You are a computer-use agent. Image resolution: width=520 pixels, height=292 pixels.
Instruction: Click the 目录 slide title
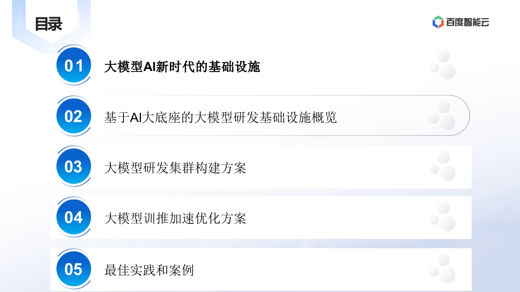[x=48, y=24]
